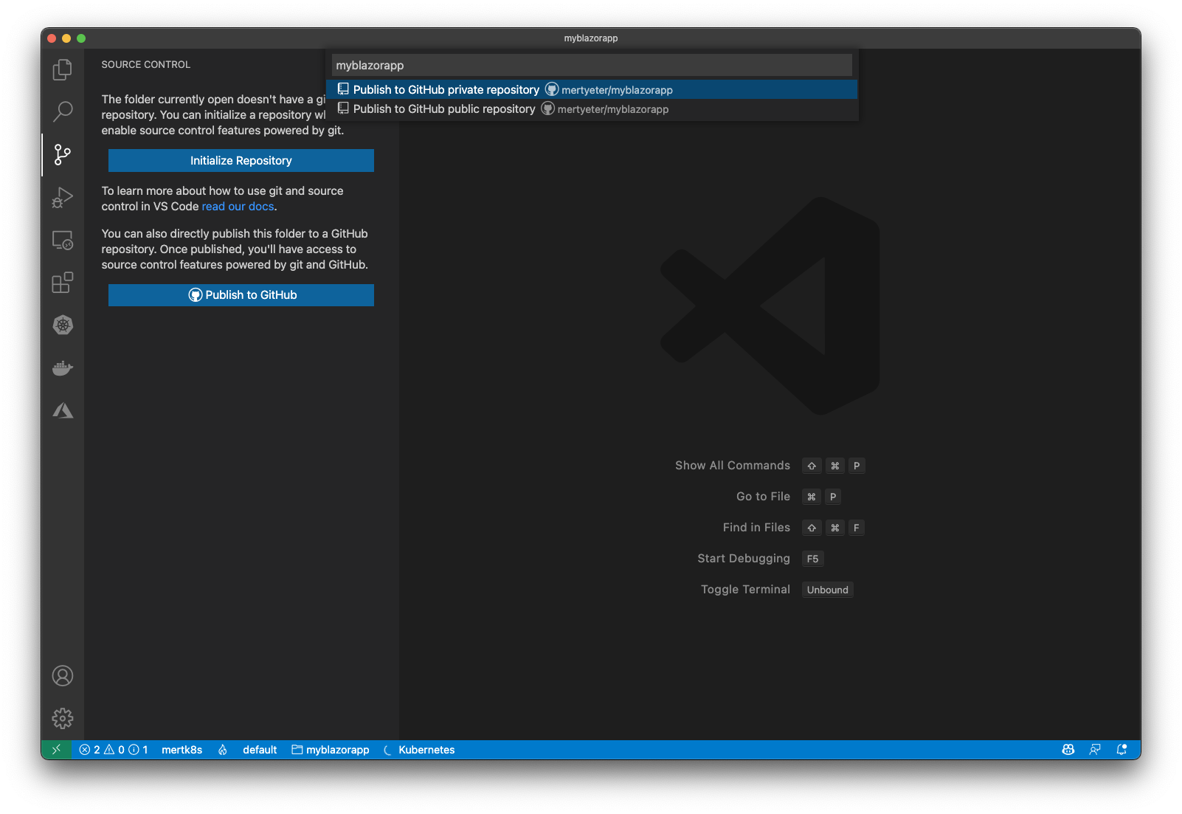This screenshot has height=814, width=1182.
Task: Open the Explorer view in activity bar
Action: click(x=63, y=70)
